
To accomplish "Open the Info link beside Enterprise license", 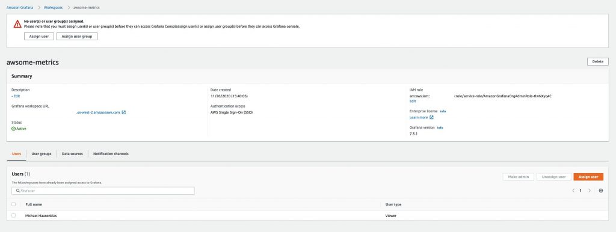I will pyautogui.click(x=443, y=111).
